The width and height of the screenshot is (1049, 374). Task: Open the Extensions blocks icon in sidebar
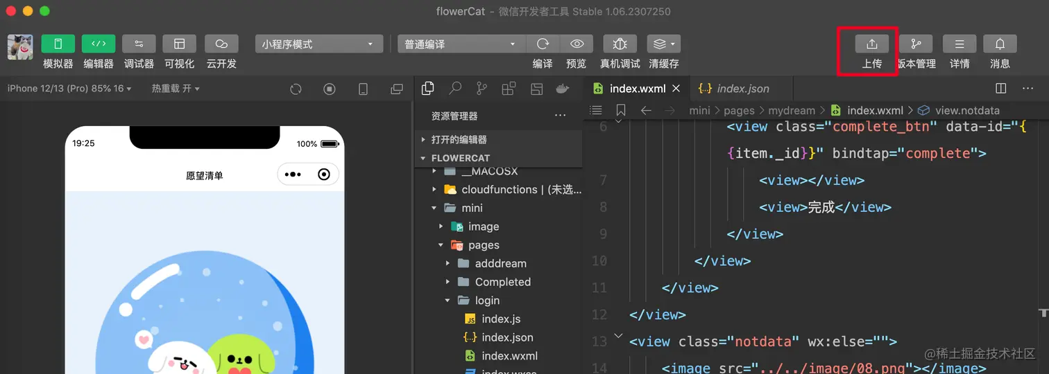coord(509,88)
